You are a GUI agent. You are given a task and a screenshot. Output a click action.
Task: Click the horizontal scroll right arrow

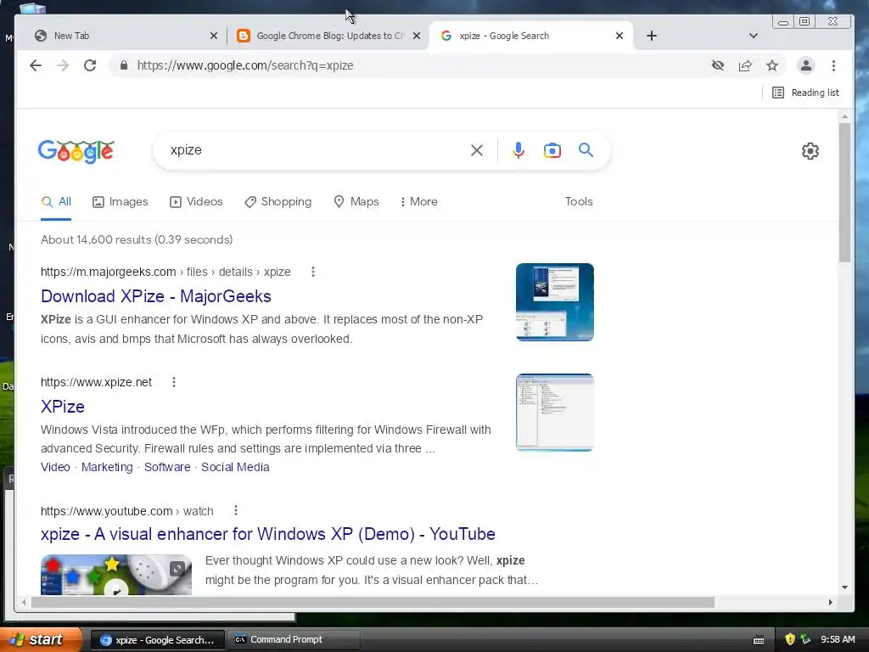click(x=830, y=602)
